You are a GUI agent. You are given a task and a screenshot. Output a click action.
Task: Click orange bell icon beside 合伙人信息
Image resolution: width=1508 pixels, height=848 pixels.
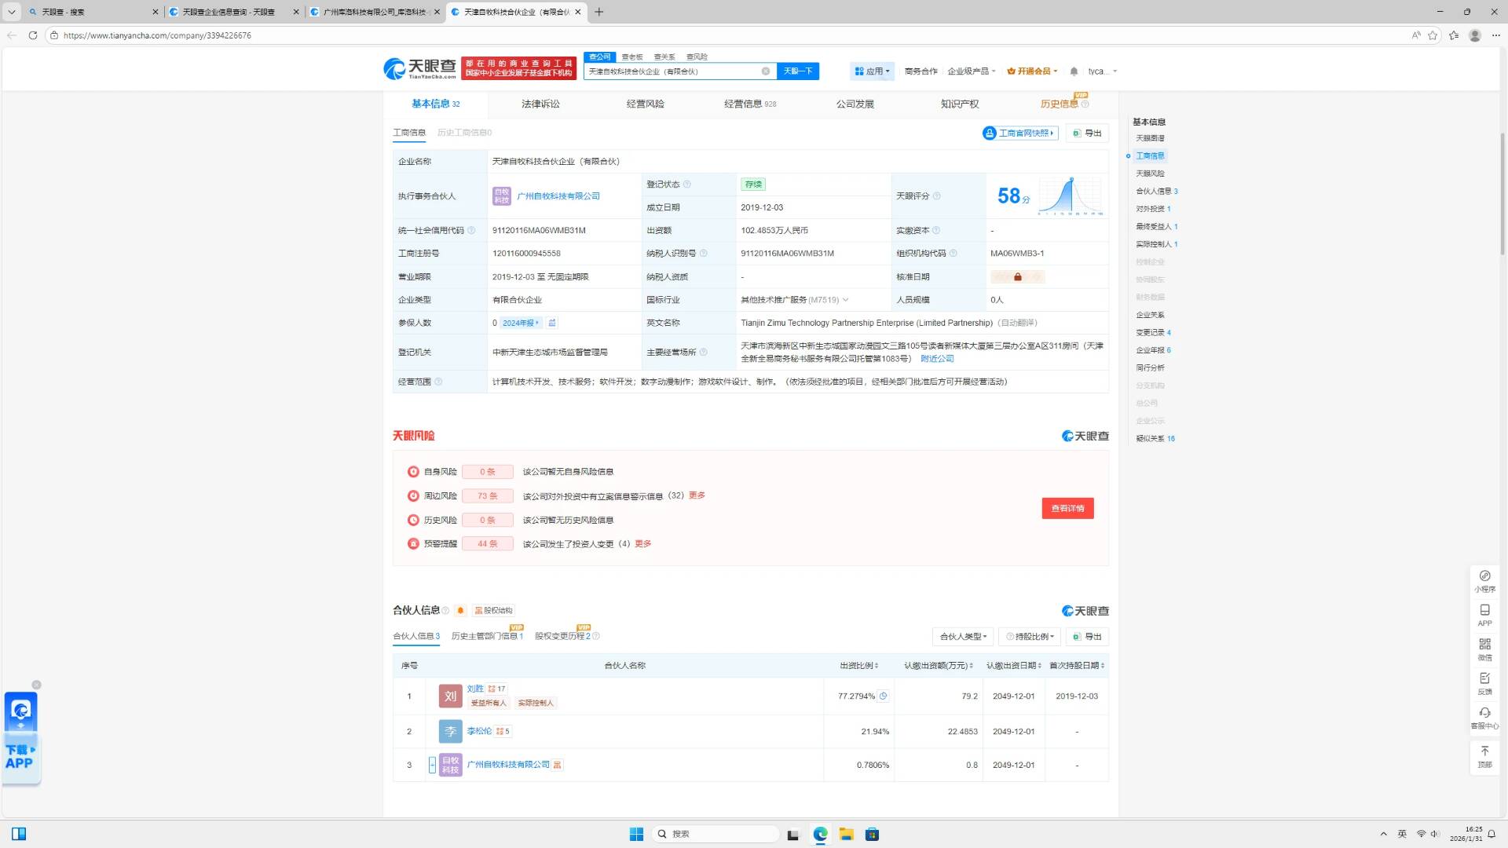point(461,611)
